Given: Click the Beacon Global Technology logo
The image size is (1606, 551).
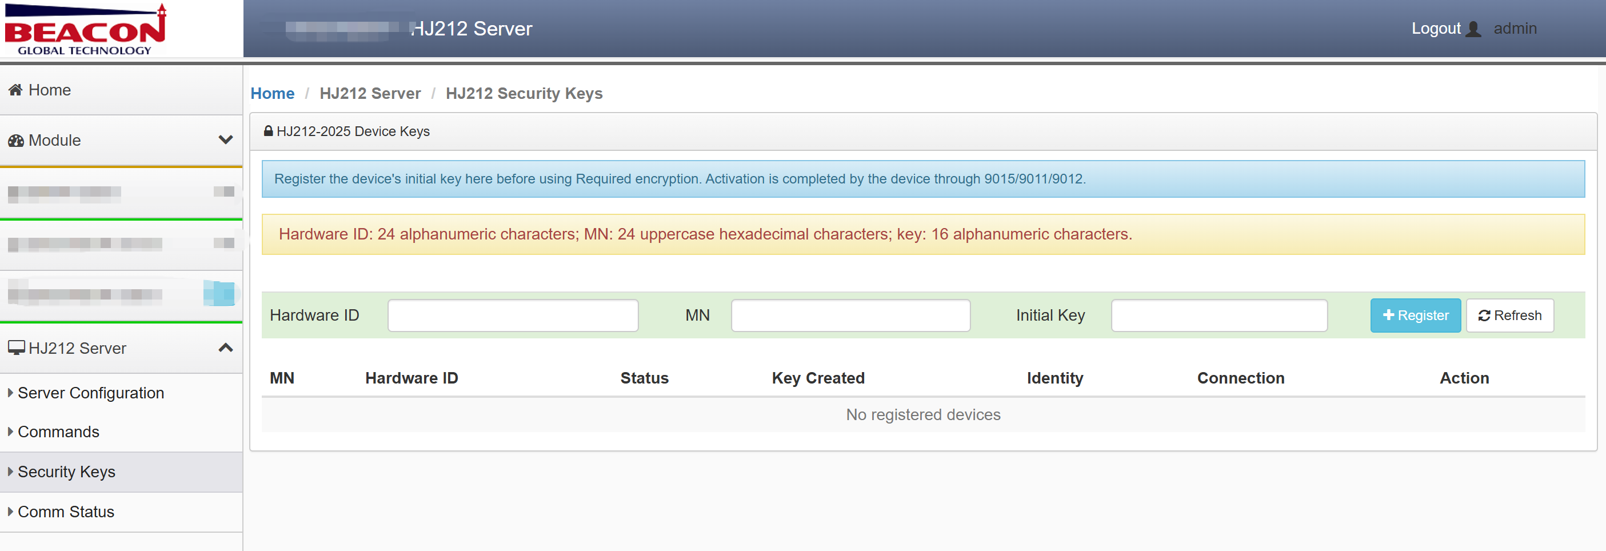Looking at the screenshot, I should click(x=86, y=29).
